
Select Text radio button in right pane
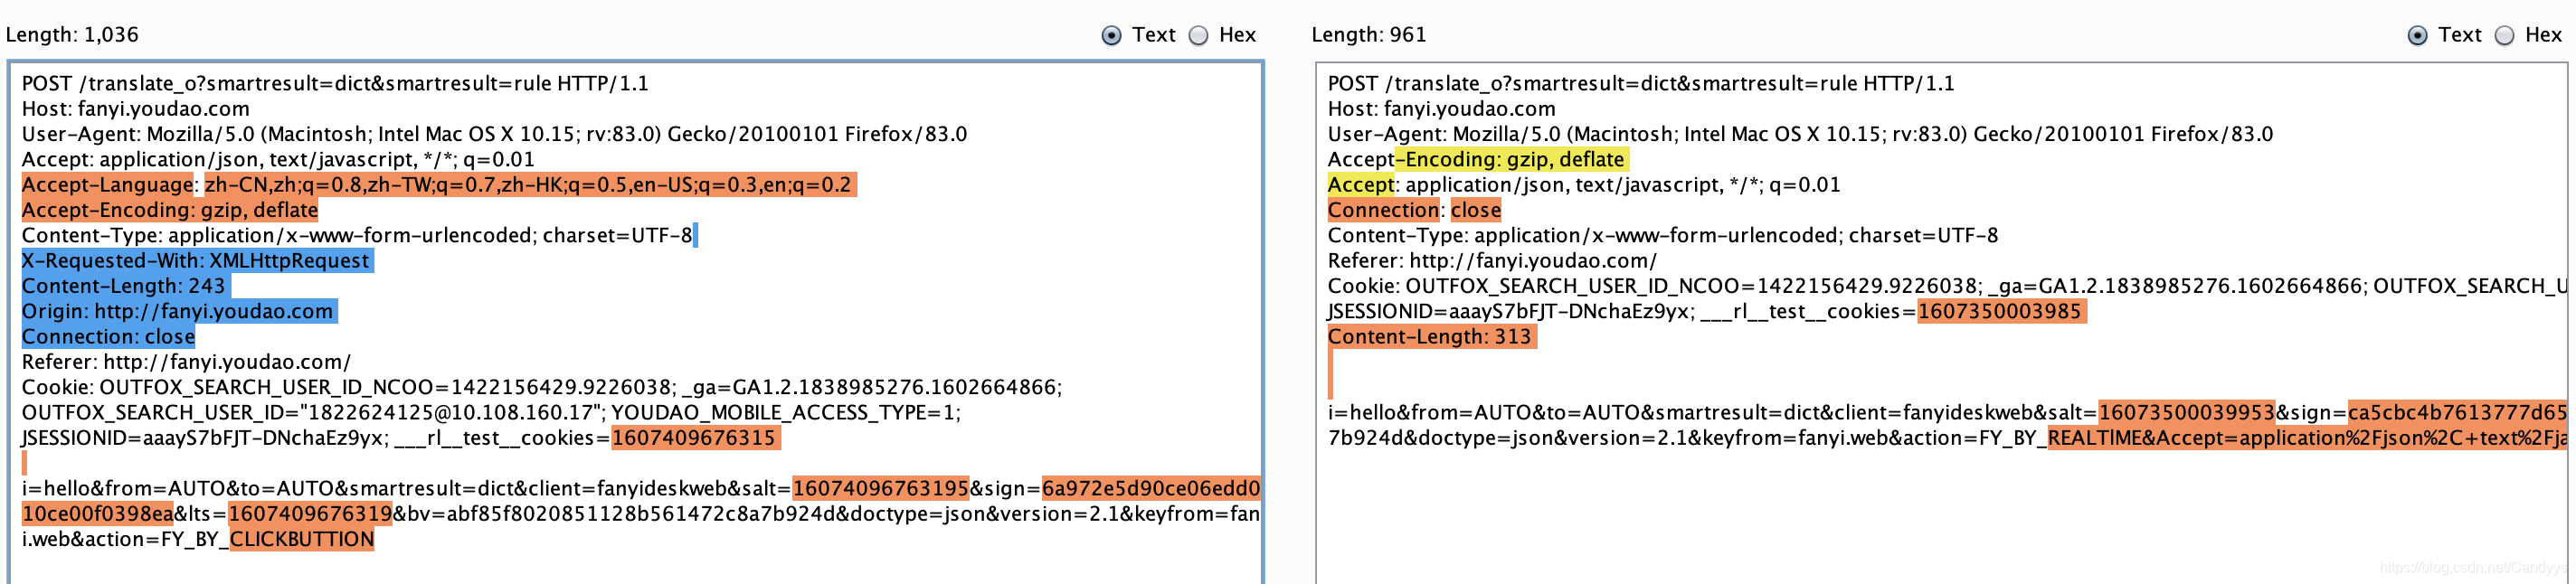[x=2417, y=35]
